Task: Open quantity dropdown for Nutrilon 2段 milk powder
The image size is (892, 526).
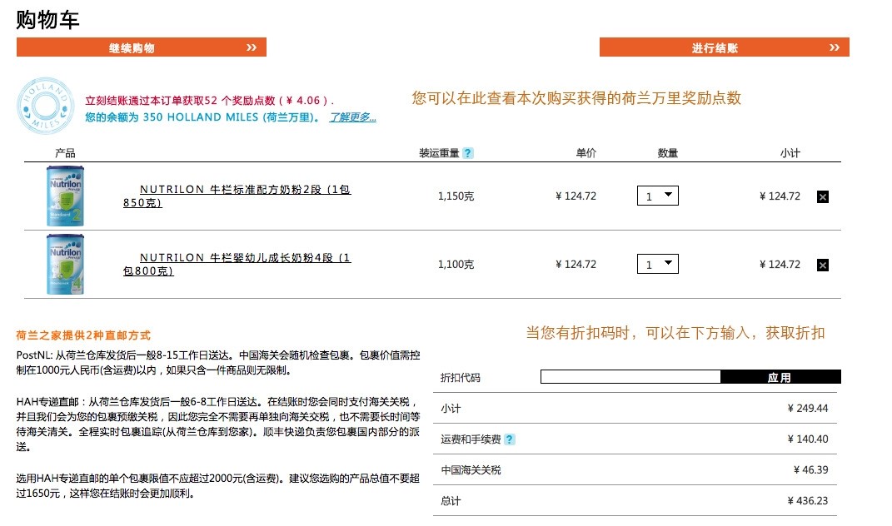Action: pos(658,196)
